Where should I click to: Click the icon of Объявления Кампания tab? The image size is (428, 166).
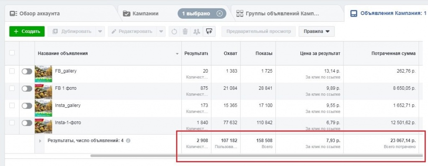coord(354,13)
